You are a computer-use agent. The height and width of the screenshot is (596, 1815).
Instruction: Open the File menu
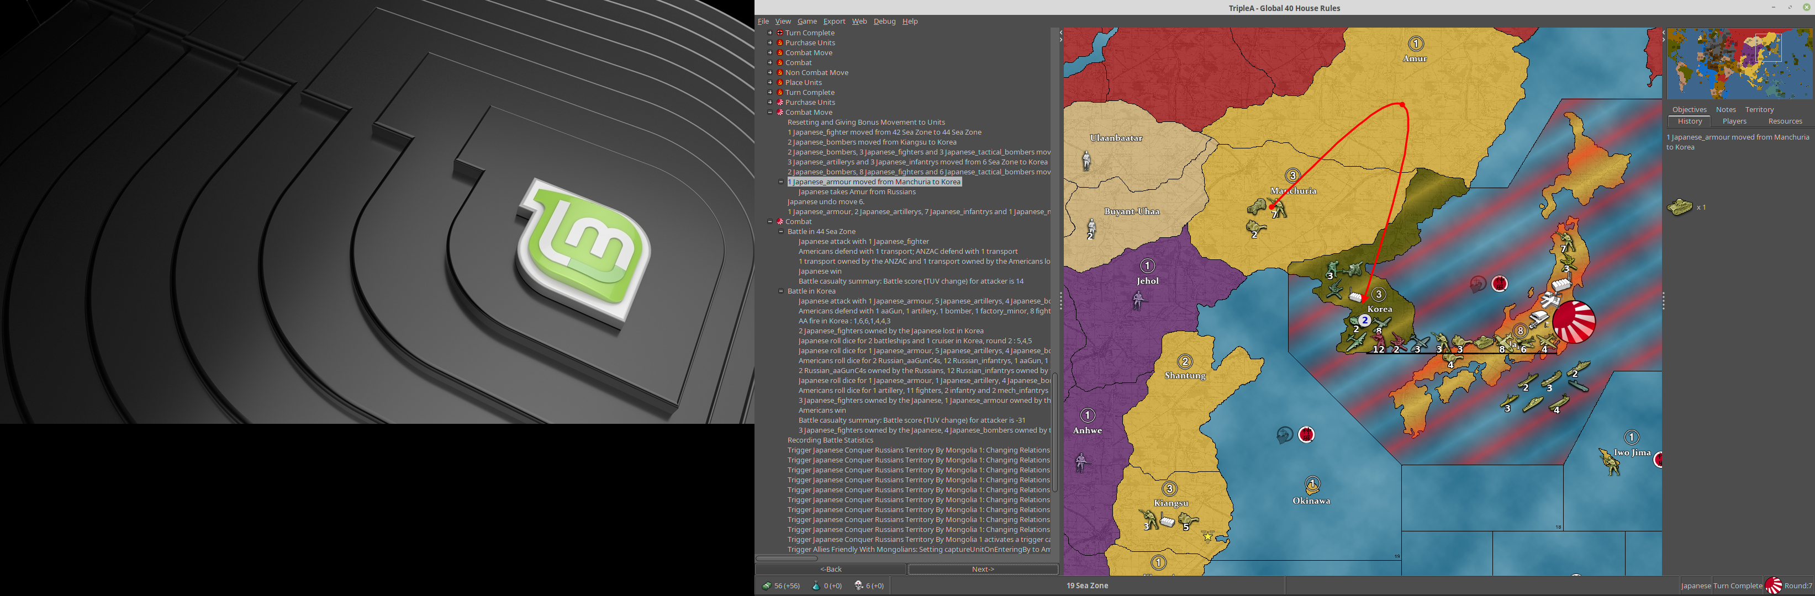763,21
